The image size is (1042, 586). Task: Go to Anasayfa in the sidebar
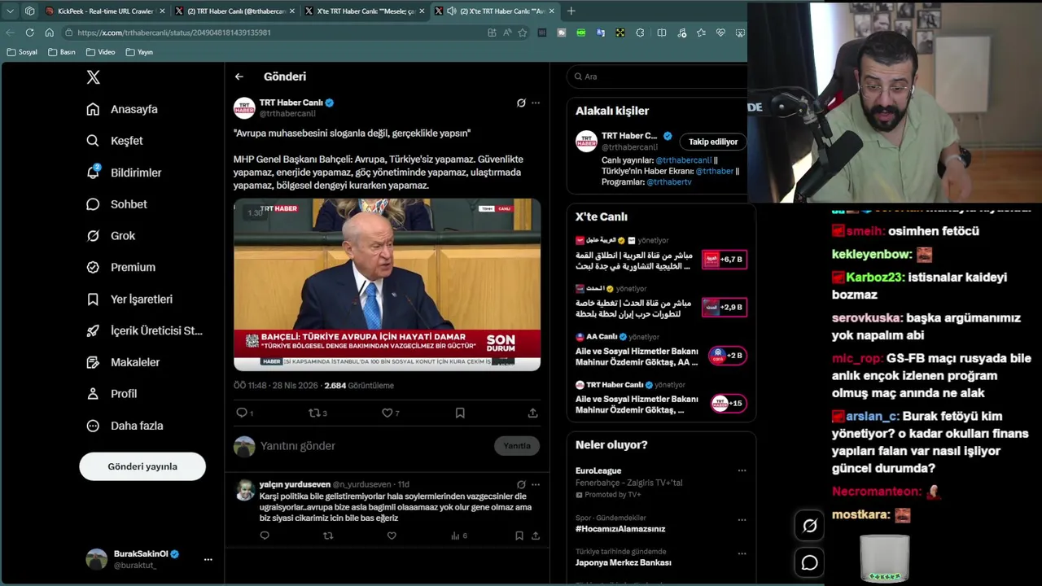[x=122, y=109]
